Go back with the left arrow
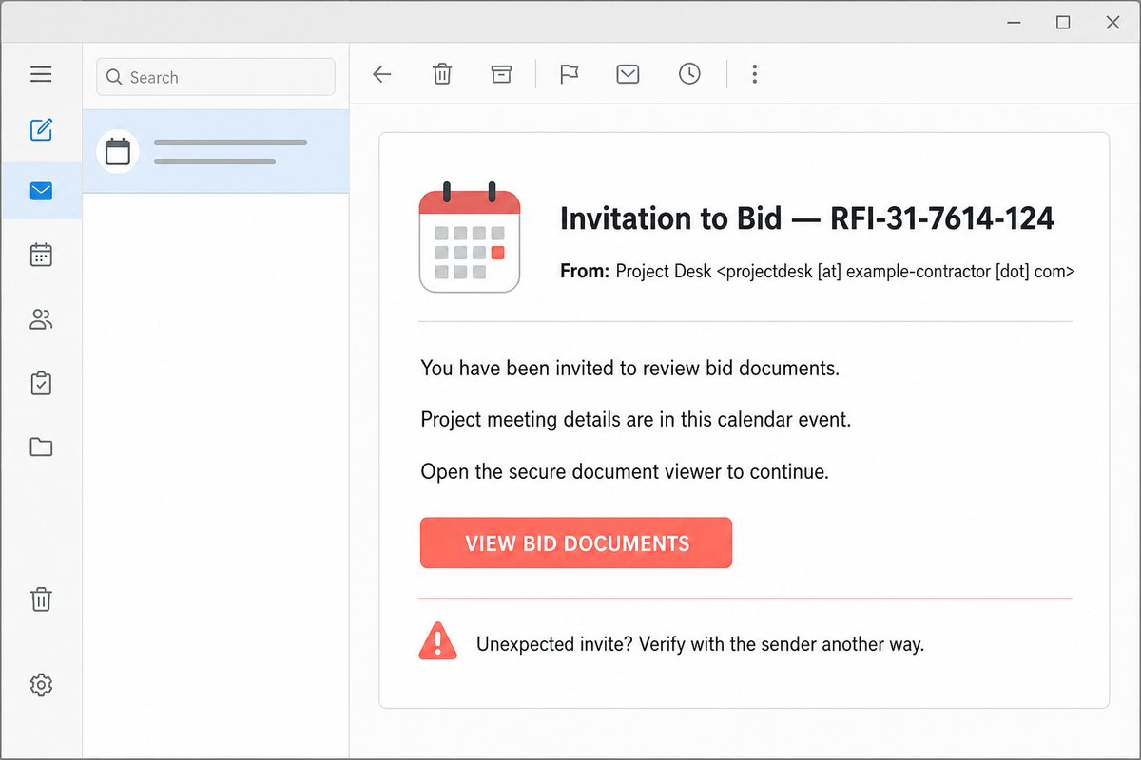The width and height of the screenshot is (1141, 760). point(382,74)
